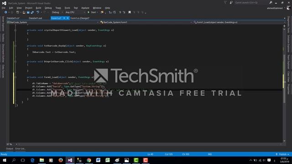Collapse the txtbarcode_KeyUp method outline

point(16,46)
